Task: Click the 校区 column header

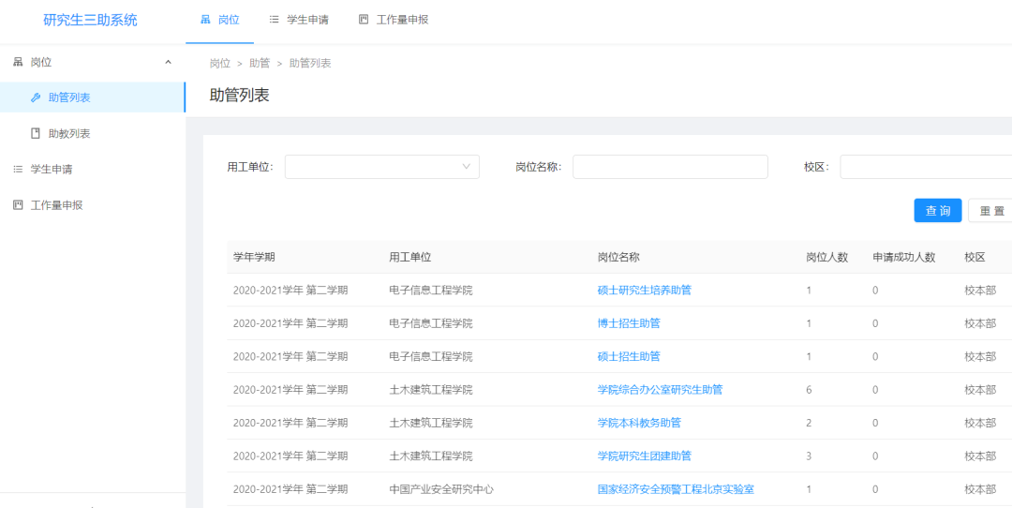Action: coord(975,257)
